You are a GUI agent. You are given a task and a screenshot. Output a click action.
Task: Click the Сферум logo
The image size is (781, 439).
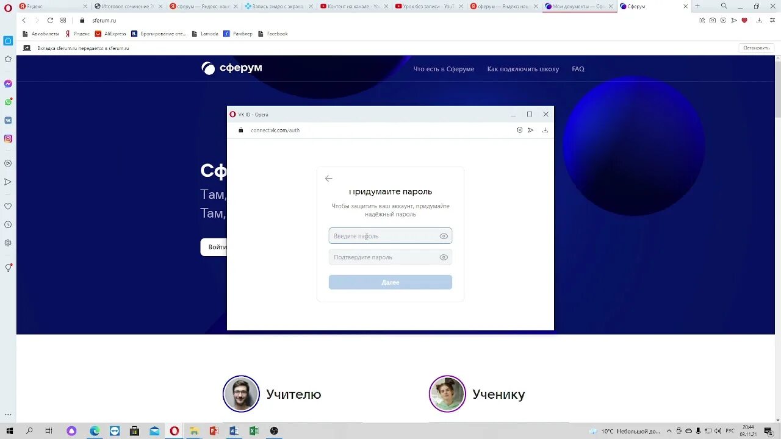(x=232, y=68)
